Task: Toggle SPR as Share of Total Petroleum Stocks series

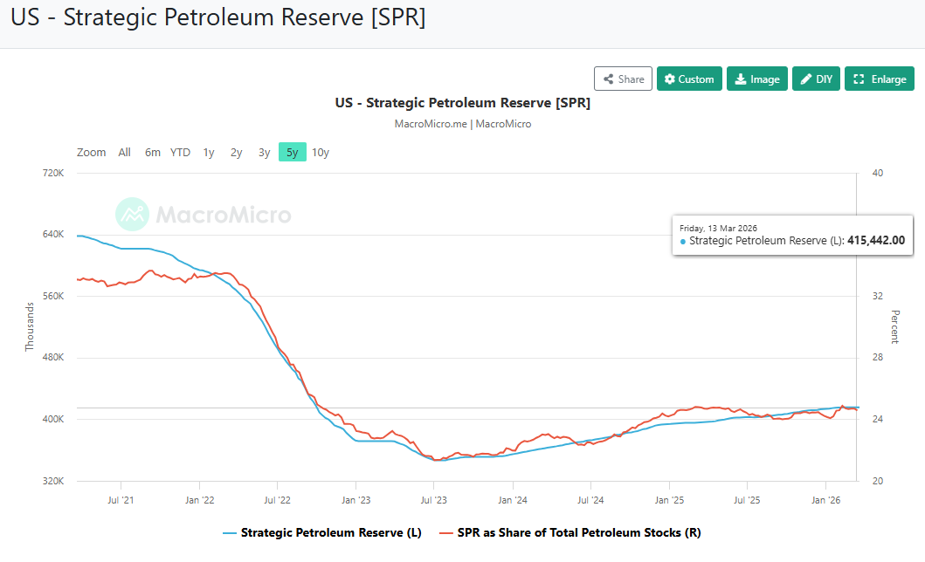Action: point(569,532)
